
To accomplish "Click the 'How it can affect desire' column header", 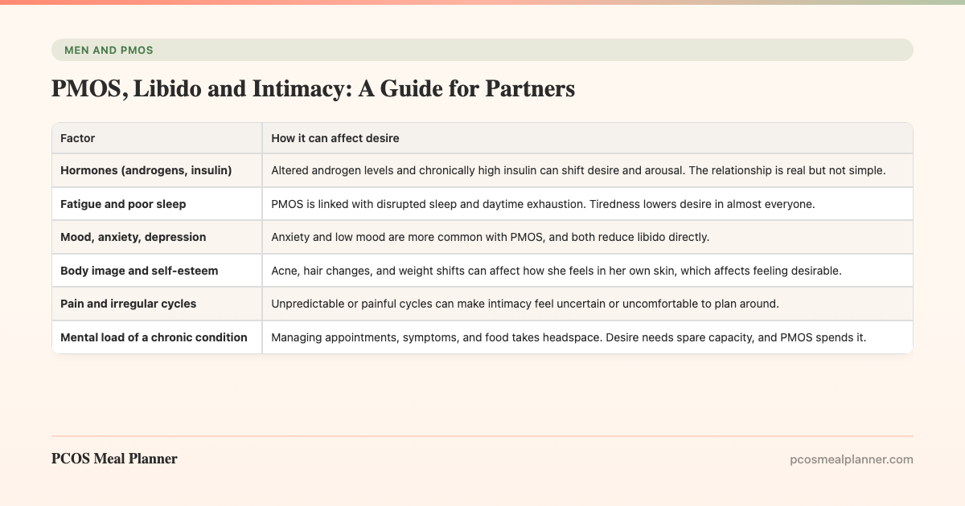I will point(588,138).
